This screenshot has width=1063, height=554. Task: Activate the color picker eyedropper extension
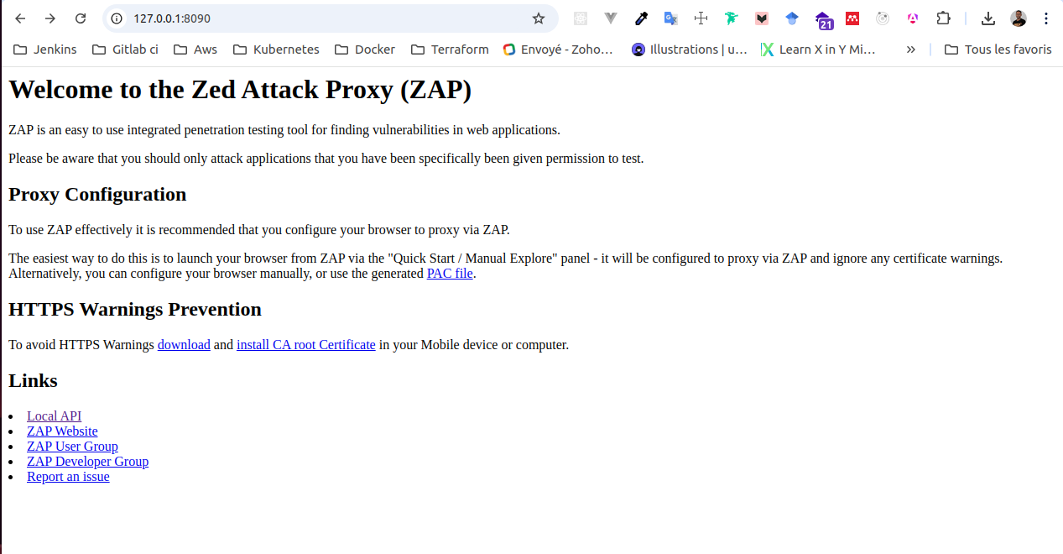coord(641,18)
